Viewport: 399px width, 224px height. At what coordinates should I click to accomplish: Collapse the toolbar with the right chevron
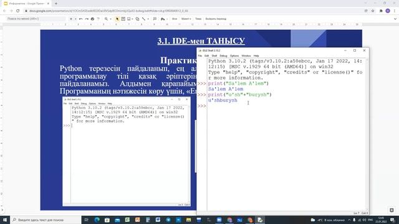tap(395, 19)
